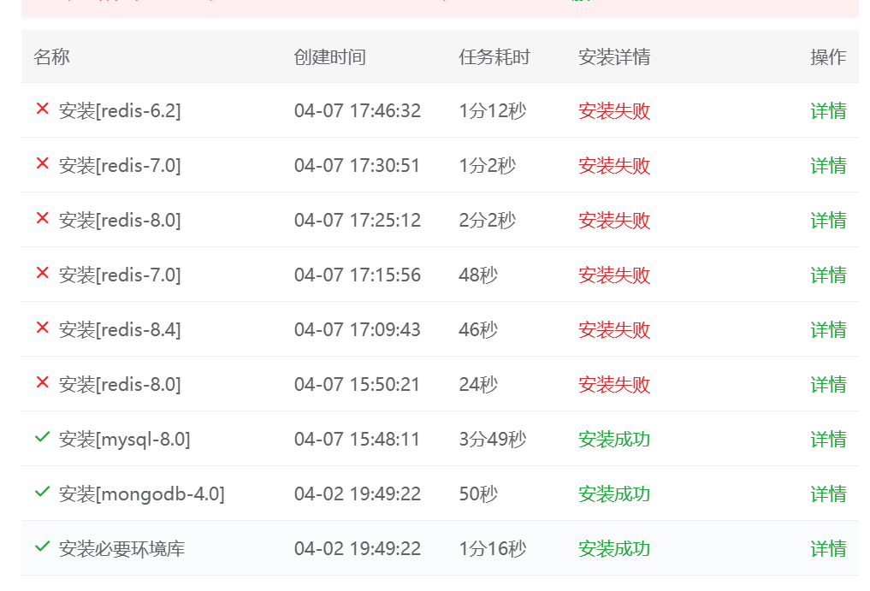Click the 安装成功 status in the 安装必要环境库 row

point(614,548)
